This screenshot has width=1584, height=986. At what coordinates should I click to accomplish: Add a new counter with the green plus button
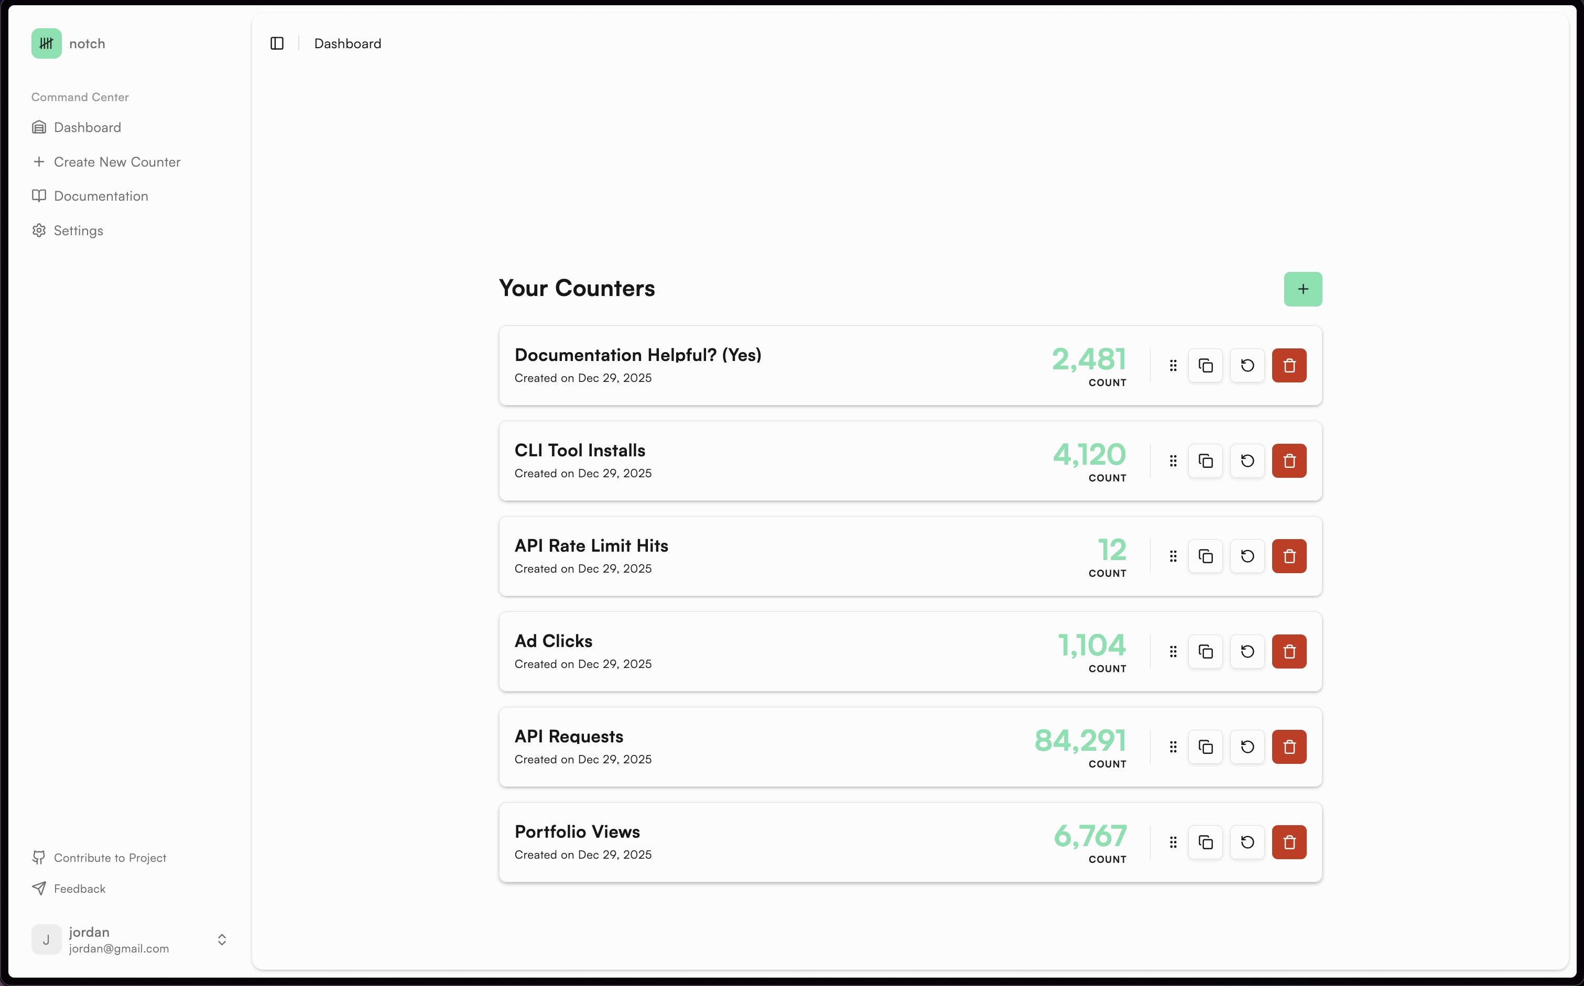[x=1303, y=289]
